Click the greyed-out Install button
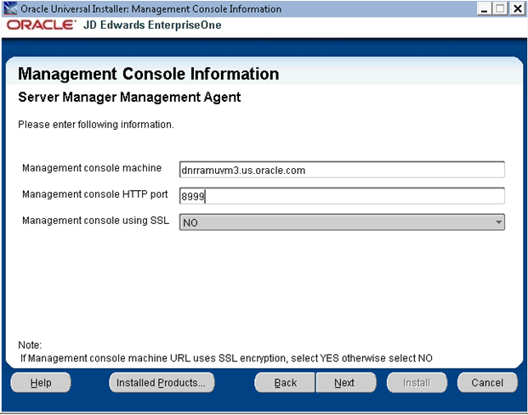The image size is (528, 415). pyautogui.click(x=417, y=383)
